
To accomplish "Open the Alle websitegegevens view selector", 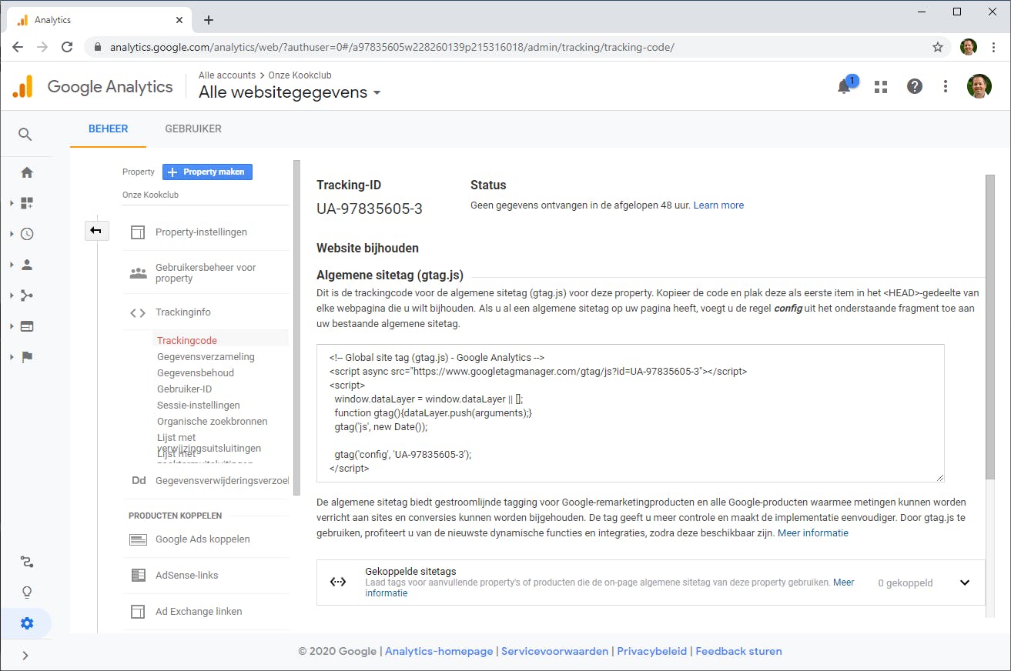I will click(x=290, y=92).
